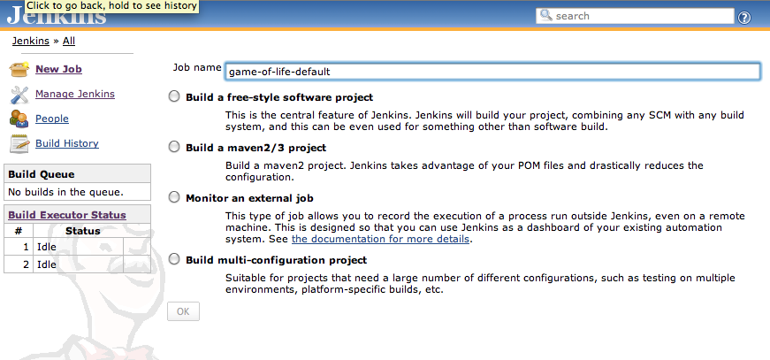Click the OK button
Image resolution: width=770 pixels, height=360 pixels.
point(183,311)
